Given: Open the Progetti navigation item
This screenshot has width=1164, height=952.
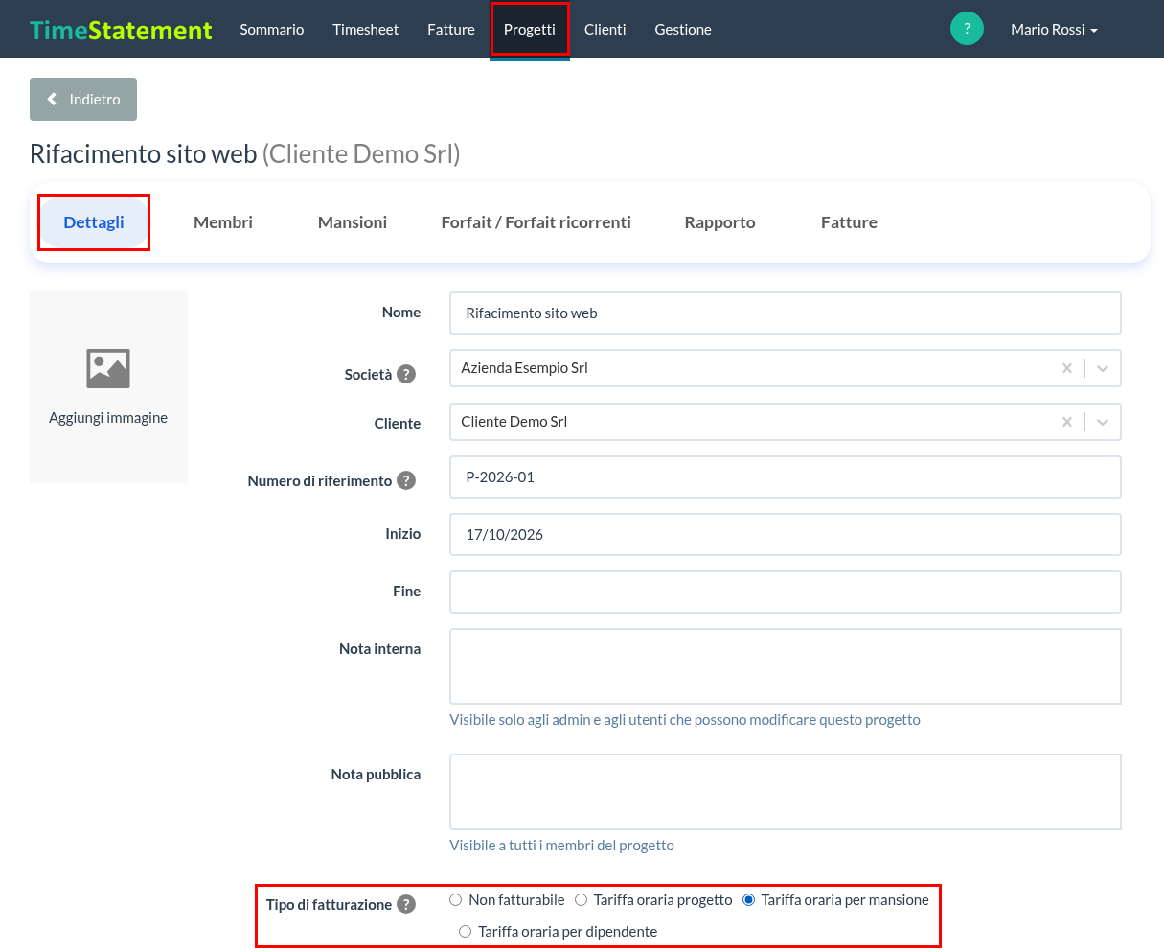Looking at the screenshot, I should click(x=530, y=30).
